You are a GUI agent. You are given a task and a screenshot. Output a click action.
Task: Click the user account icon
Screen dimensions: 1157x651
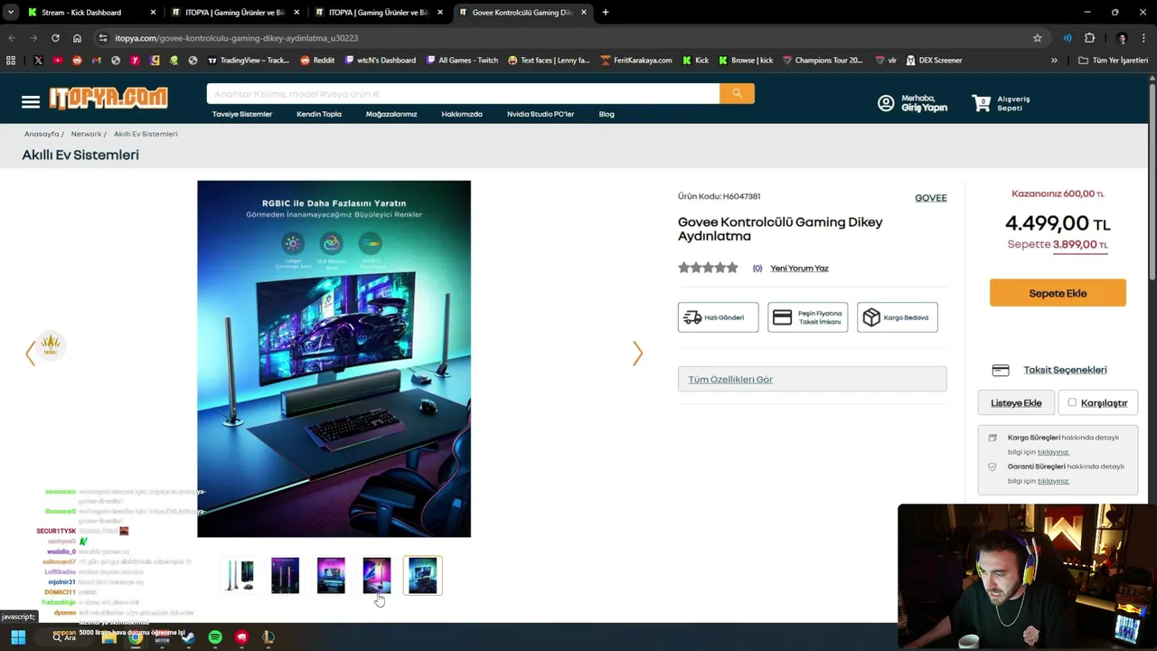point(886,103)
